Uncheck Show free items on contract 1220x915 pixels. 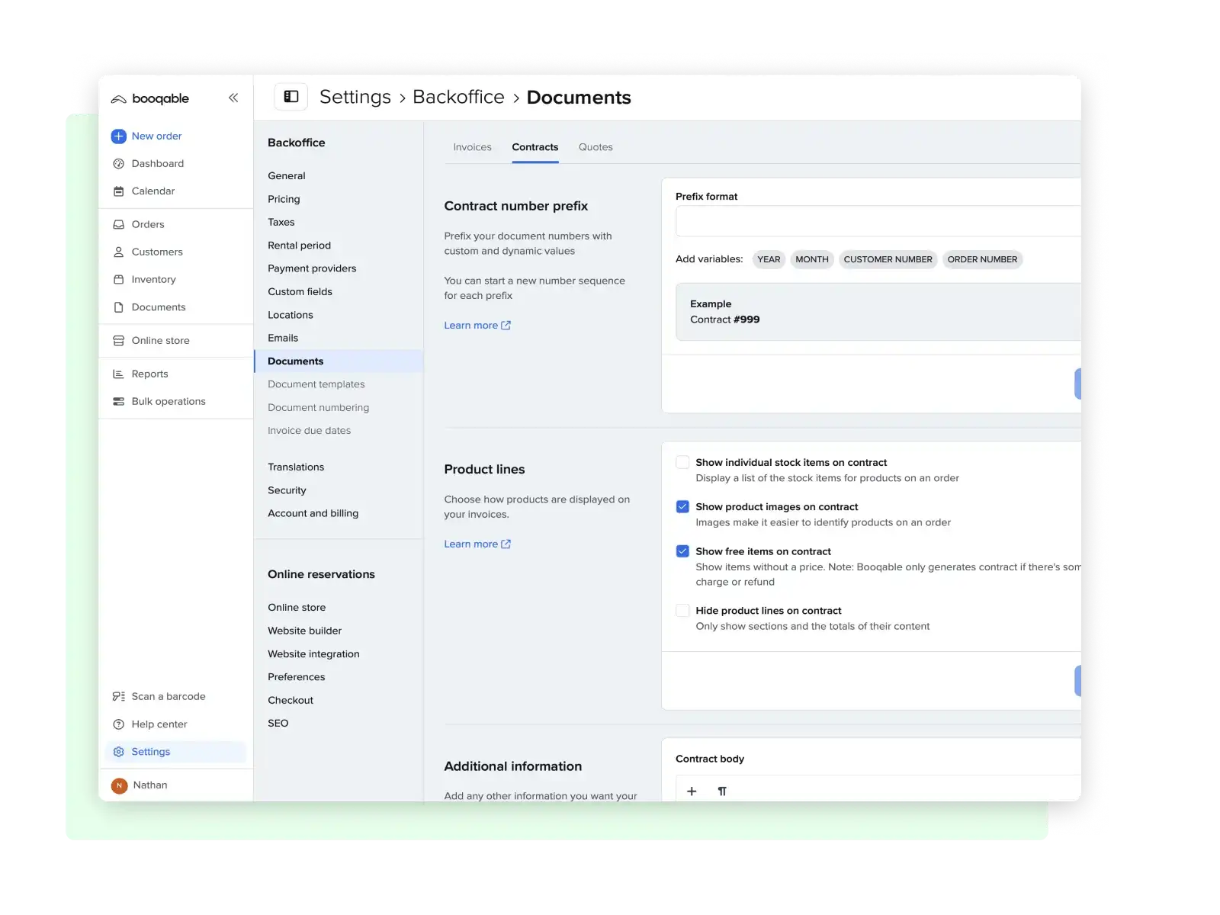click(682, 551)
